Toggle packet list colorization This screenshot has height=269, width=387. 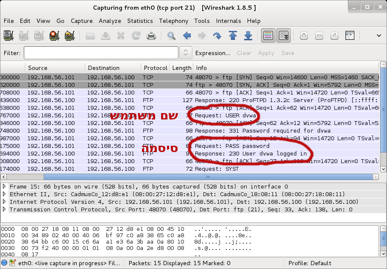pyautogui.click(x=268, y=36)
